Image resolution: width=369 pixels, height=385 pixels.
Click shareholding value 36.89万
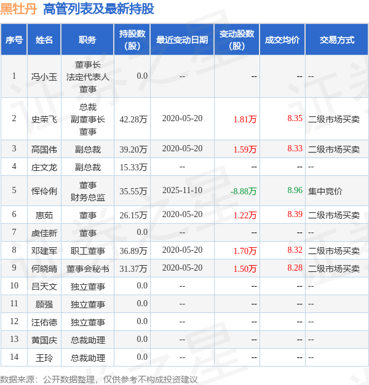pos(133,250)
